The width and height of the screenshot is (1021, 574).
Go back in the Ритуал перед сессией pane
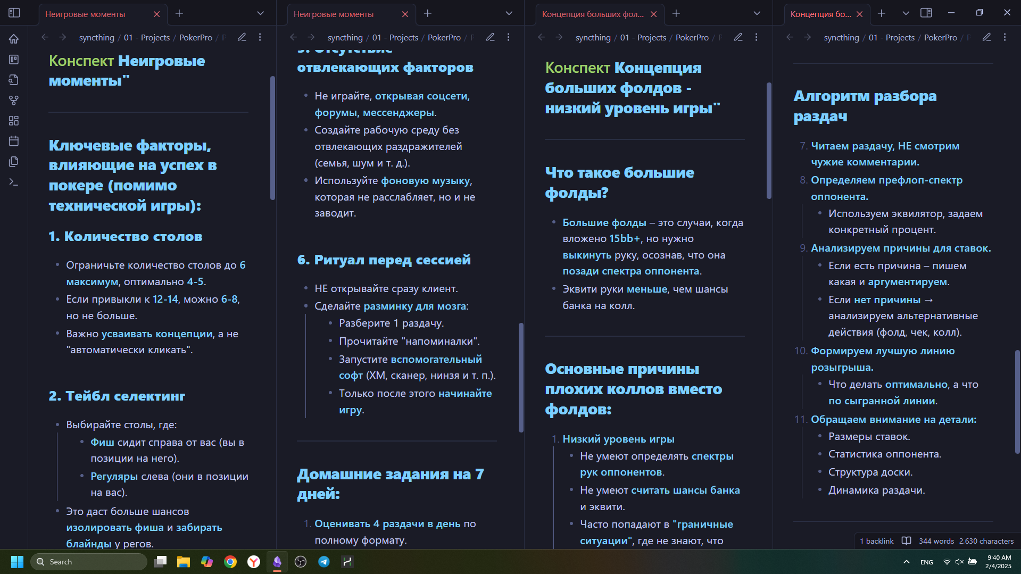(294, 37)
